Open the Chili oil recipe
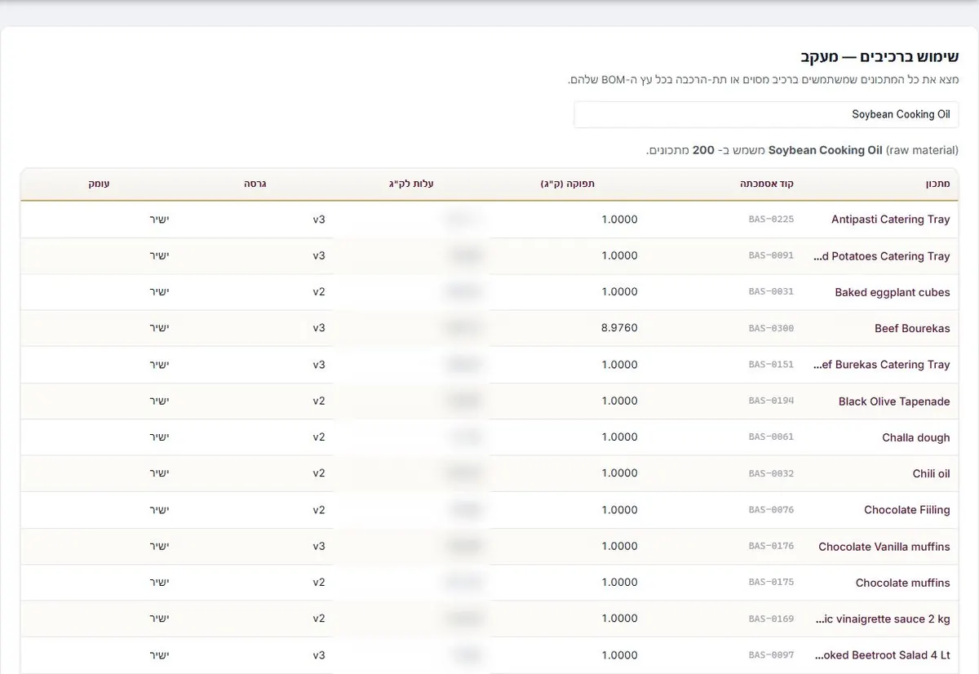The image size is (979, 674). [931, 473]
